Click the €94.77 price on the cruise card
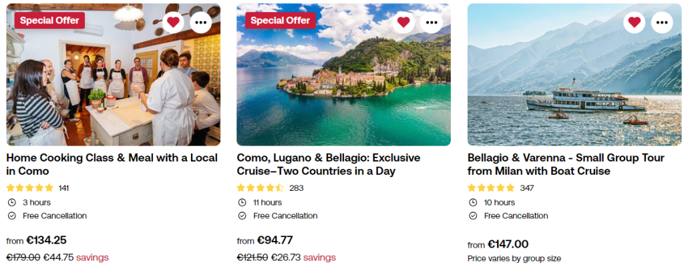 tap(272, 240)
